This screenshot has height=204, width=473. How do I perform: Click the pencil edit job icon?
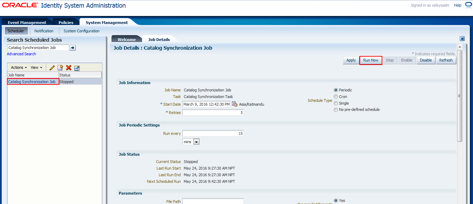coord(52,68)
